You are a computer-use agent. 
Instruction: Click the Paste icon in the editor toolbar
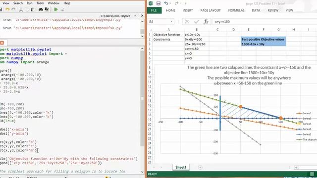tap(33, 9)
